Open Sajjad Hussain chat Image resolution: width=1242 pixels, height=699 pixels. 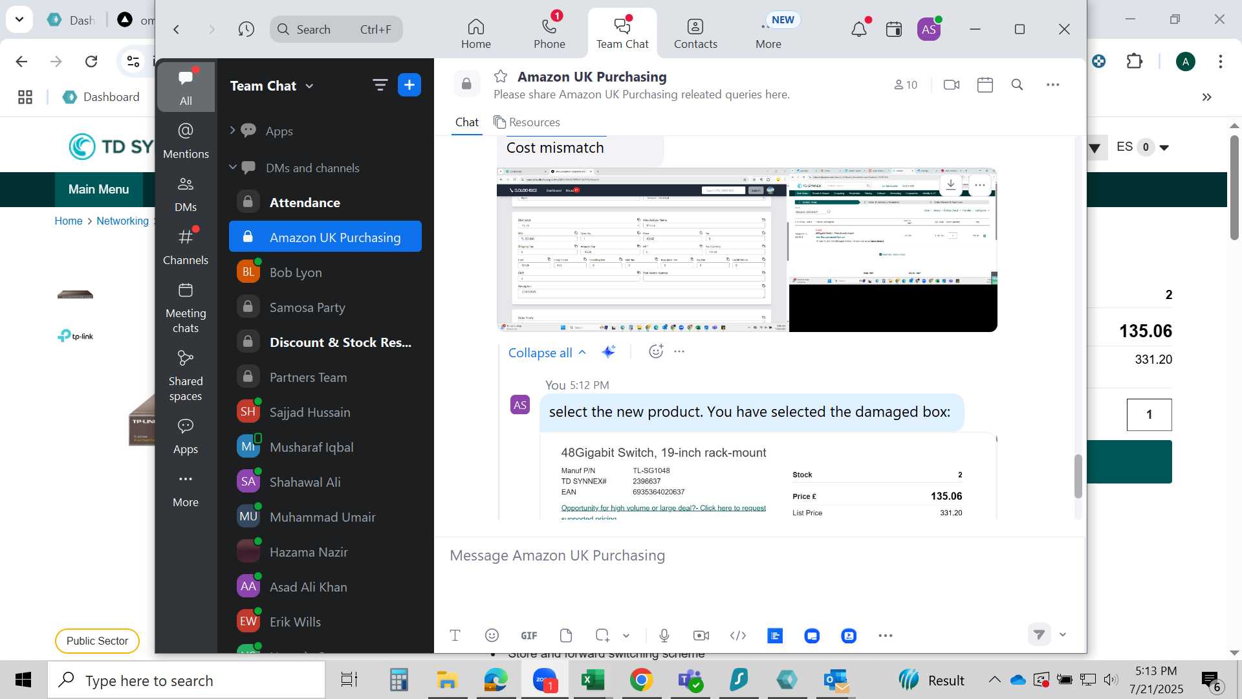(x=325, y=412)
